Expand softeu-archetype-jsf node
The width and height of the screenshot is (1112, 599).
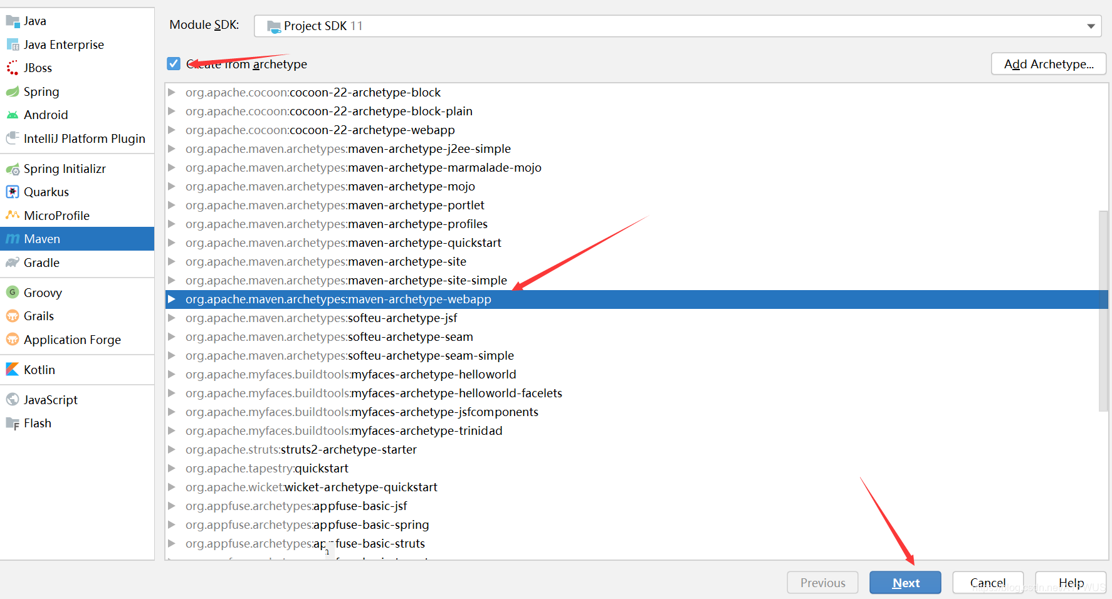tap(171, 318)
